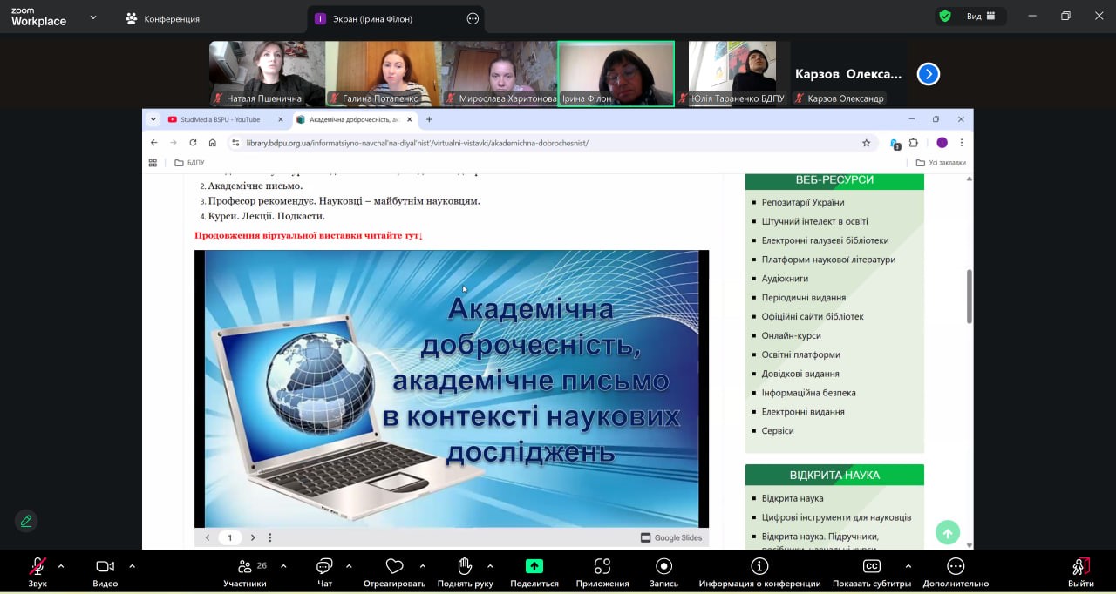
Task: Click Наталя Пшенична's video thumbnail
Action: click(x=267, y=73)
